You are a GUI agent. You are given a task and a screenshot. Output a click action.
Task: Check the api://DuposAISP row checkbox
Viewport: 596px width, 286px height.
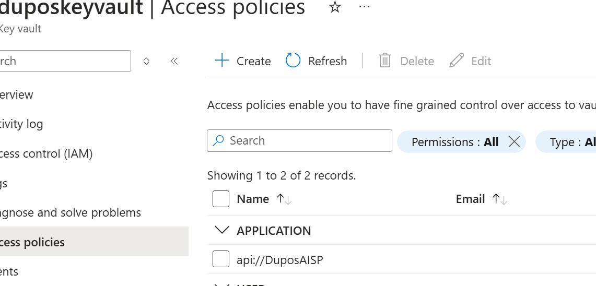[221, 259]
